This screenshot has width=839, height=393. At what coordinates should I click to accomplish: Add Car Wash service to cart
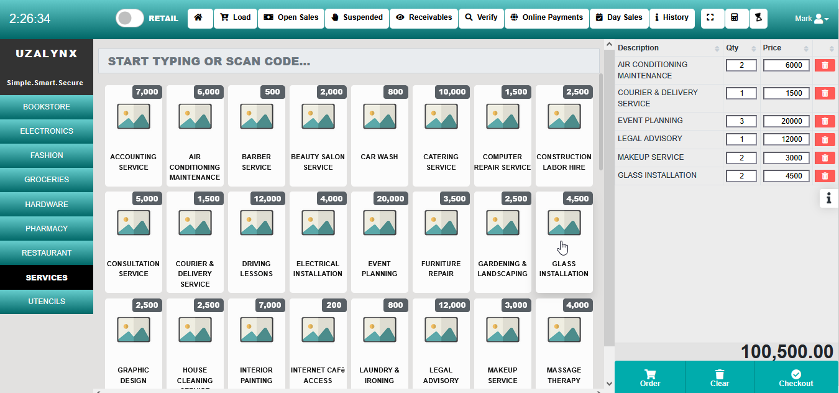[379, 136]
